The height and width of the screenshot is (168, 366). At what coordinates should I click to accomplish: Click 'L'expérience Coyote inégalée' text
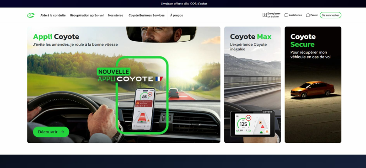coord(248,47)
